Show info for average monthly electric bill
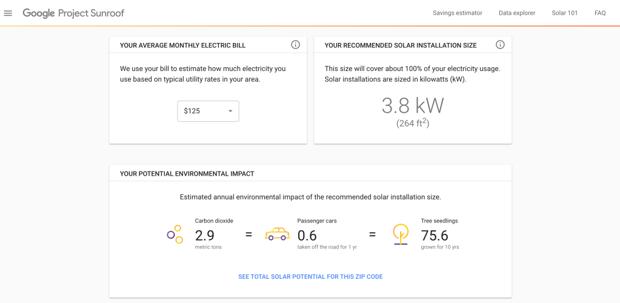Viewport: 620px width, 303px height. [x=295, y=45]
